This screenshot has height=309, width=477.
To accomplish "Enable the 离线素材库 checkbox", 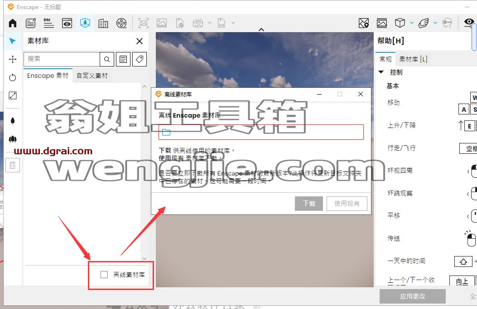I will coord(104,275).
